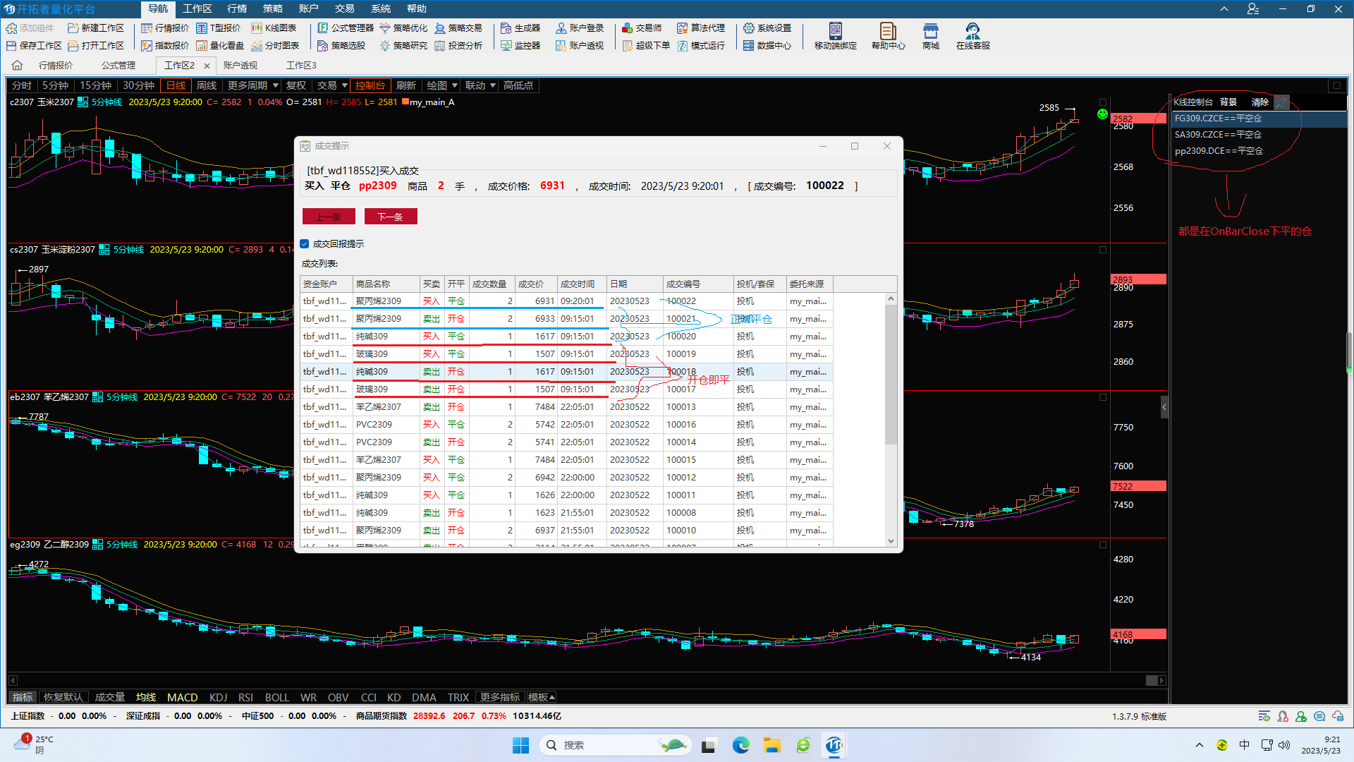Image resolution: width=1354 pixels, height=762 pixels.
Task: Click the 上一条 button in dialog
Action: coord(329,217)
